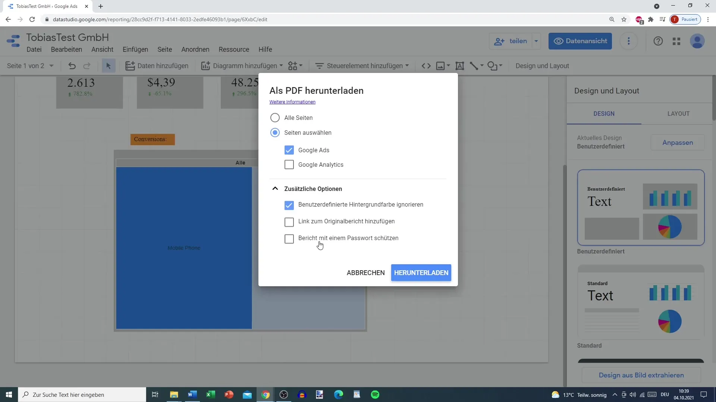Click the help question mark icon
The image size is (716, 402).
pyautogui.click(x=658, y=41)
